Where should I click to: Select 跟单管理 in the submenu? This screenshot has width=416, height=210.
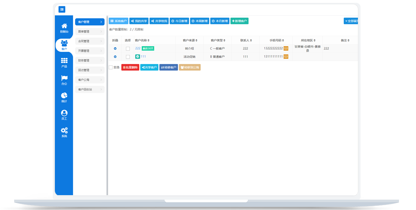click(x=90, y=31)
